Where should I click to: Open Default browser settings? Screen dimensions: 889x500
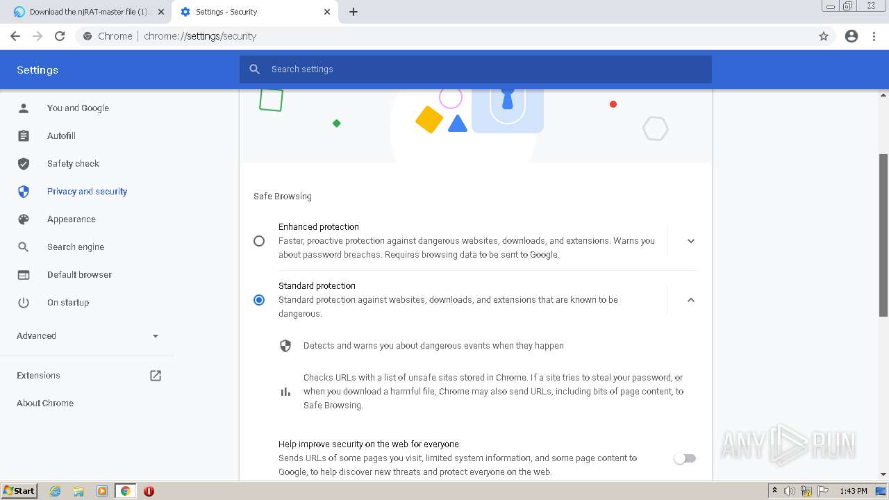pos(79,274)
